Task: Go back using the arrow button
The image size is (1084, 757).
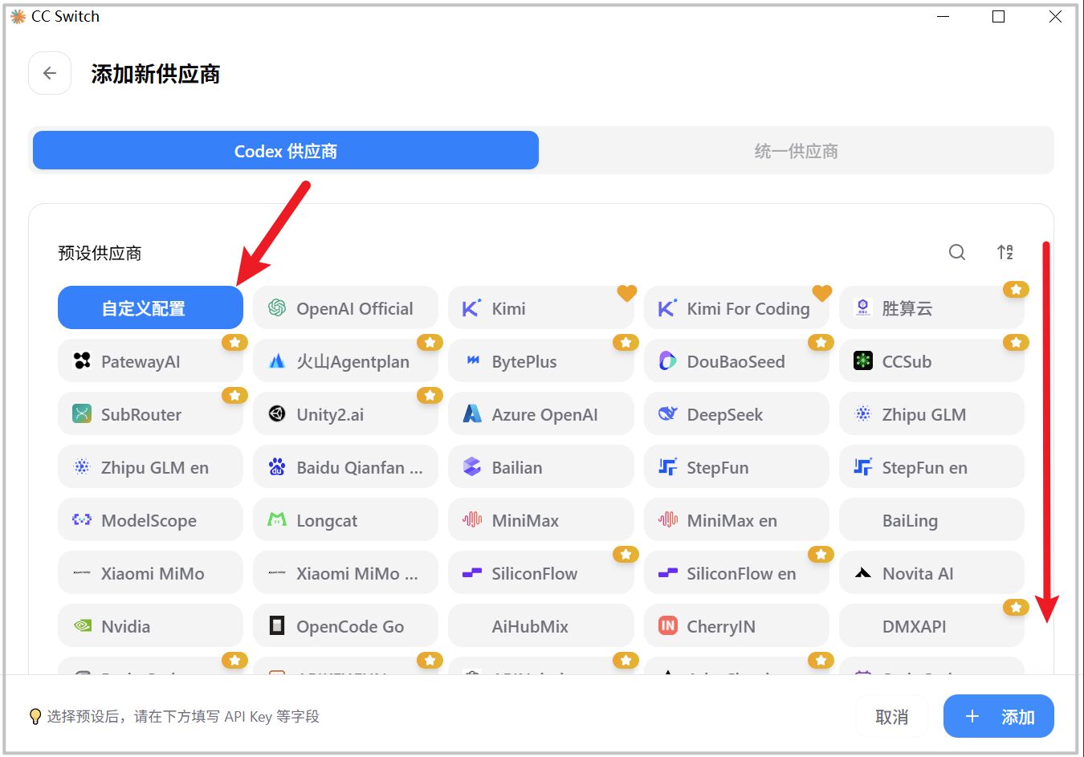Action: click(x=50, y=74)
